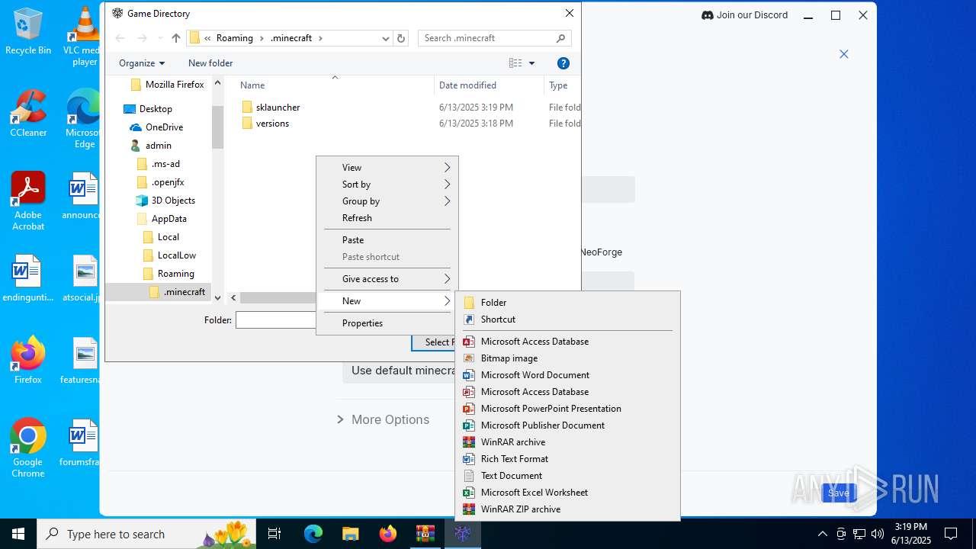Select 3D Objects in the navigation tree
This screenshot has height=549, width=976.
click(173, 201)
